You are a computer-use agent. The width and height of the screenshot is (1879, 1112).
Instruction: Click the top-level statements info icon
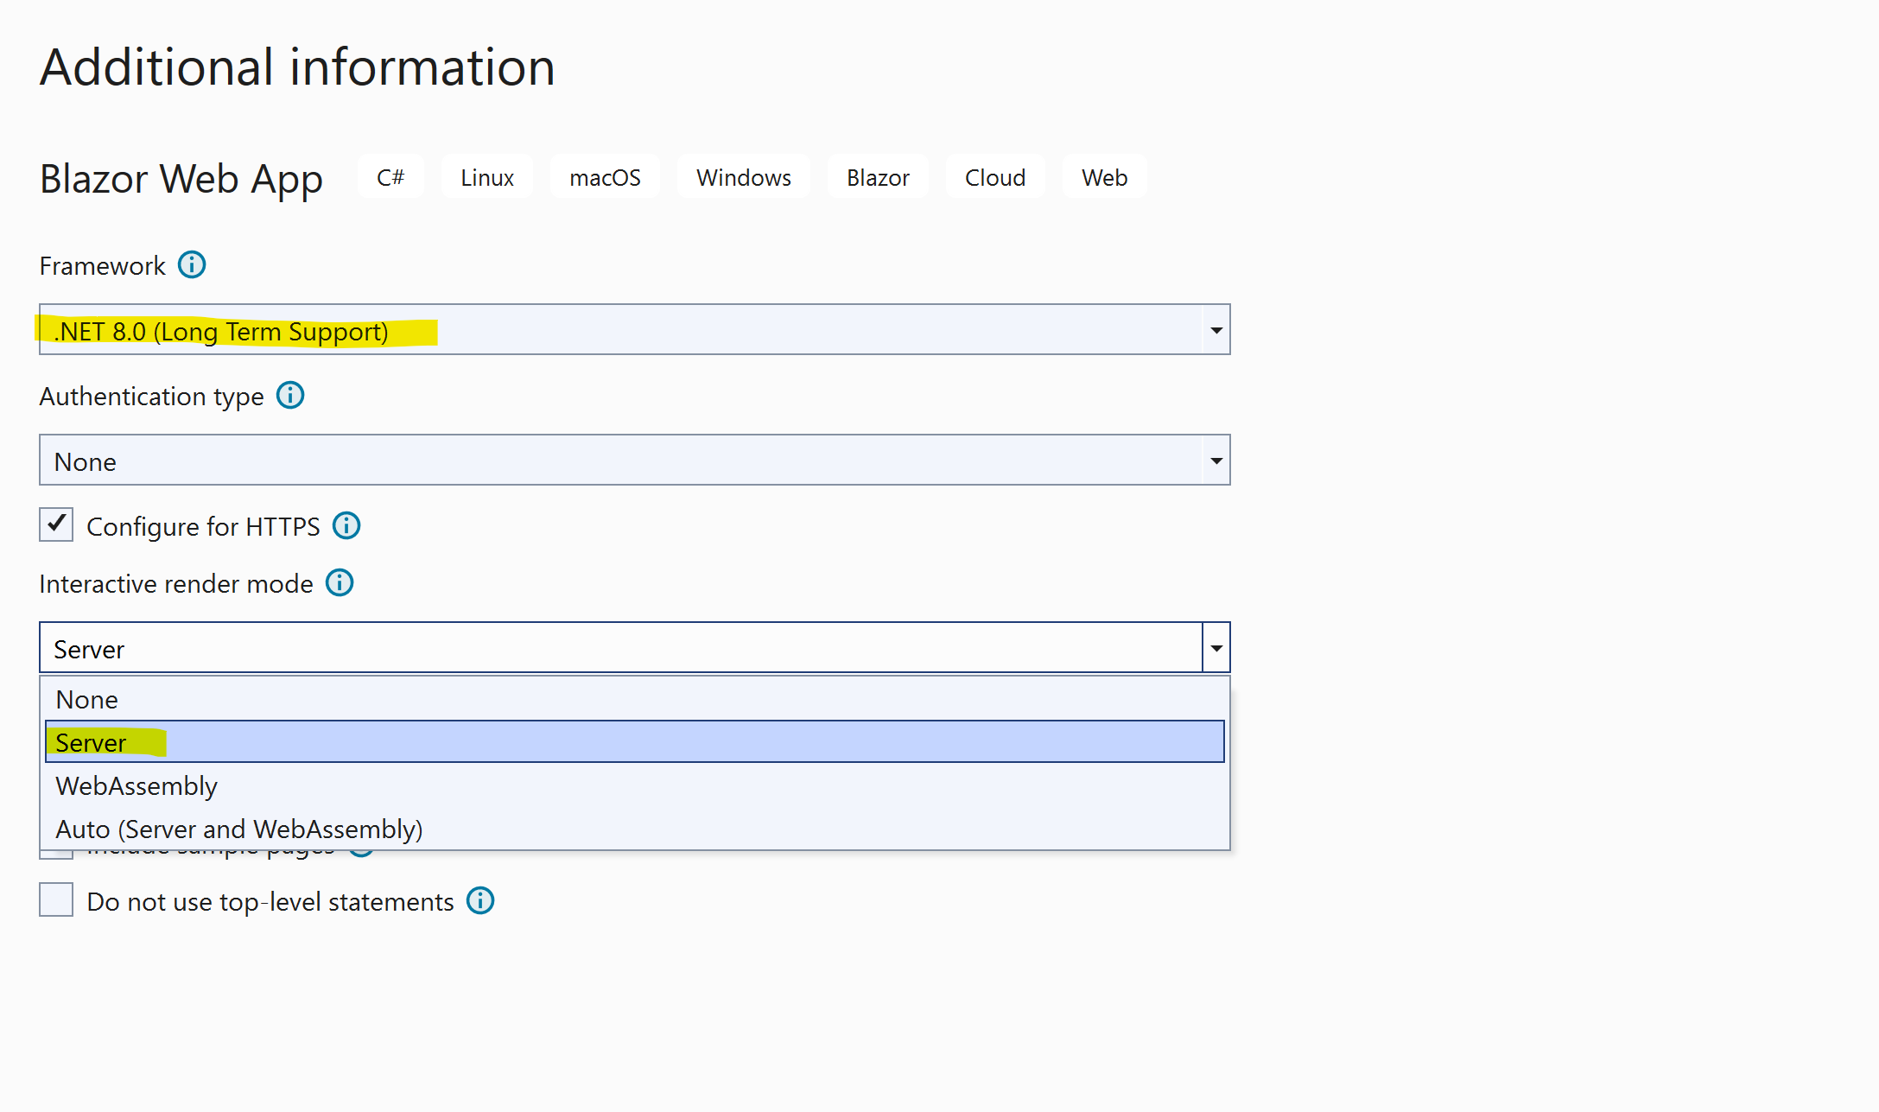tap(480, 900)
